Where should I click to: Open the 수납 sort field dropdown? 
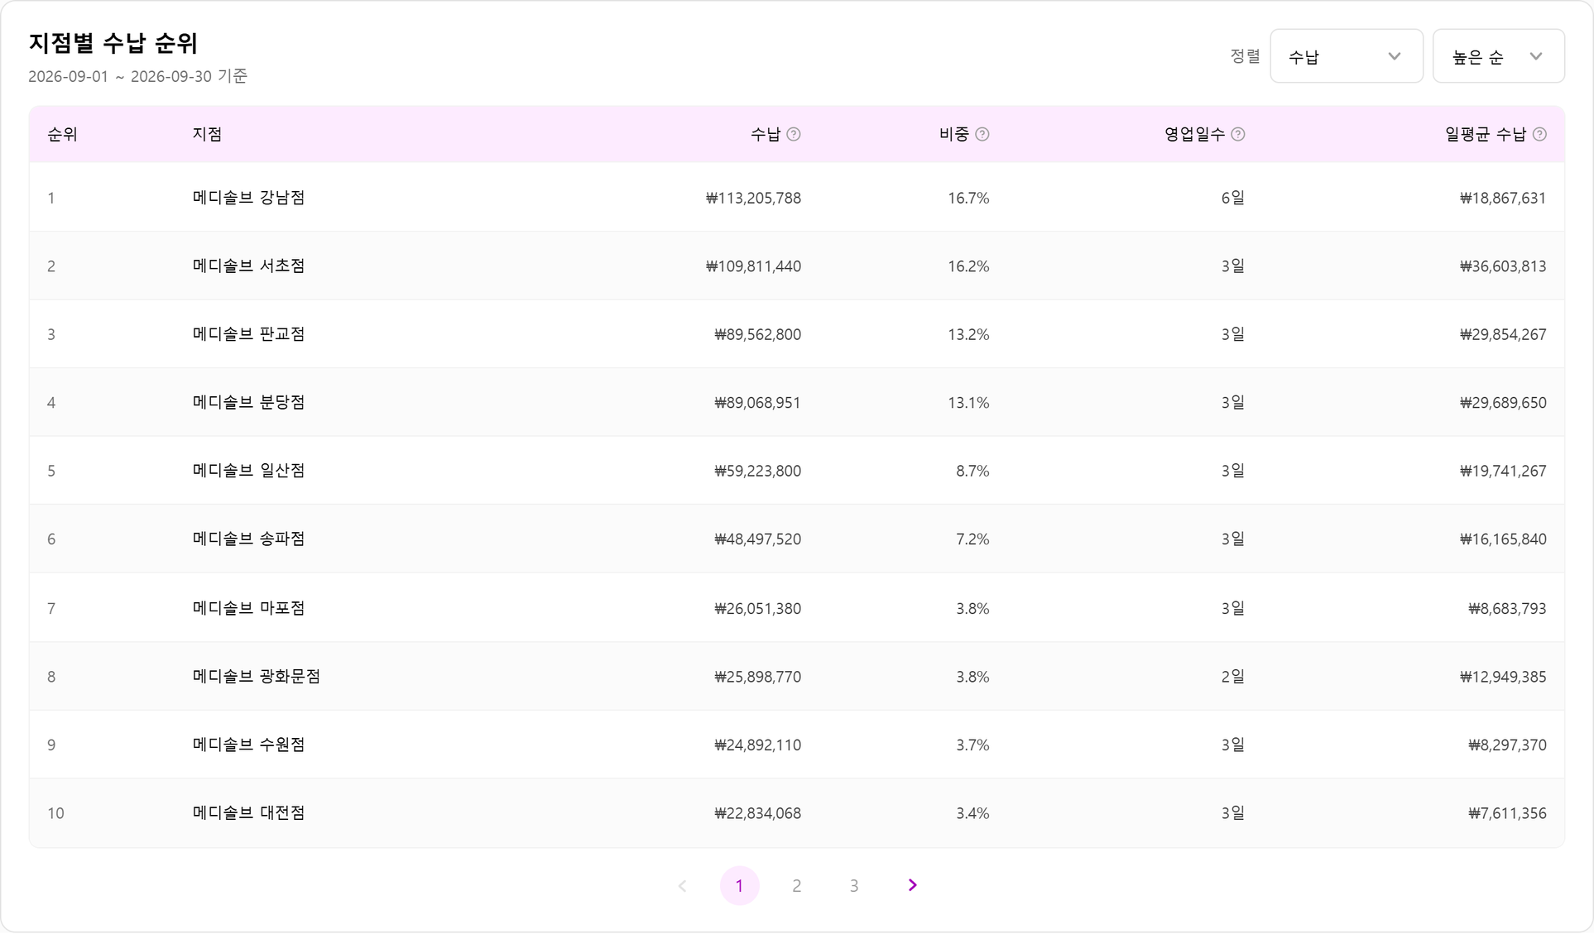pyautogui.click(x=1347, y=56)
